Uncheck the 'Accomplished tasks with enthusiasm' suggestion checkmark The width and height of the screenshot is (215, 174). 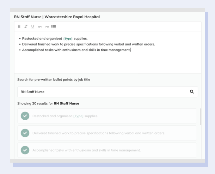click(x=25, y=150)
